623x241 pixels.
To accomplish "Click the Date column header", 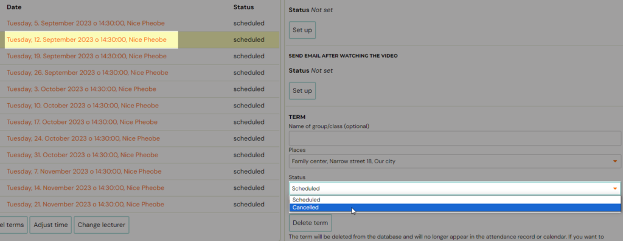I will (15, 7).
